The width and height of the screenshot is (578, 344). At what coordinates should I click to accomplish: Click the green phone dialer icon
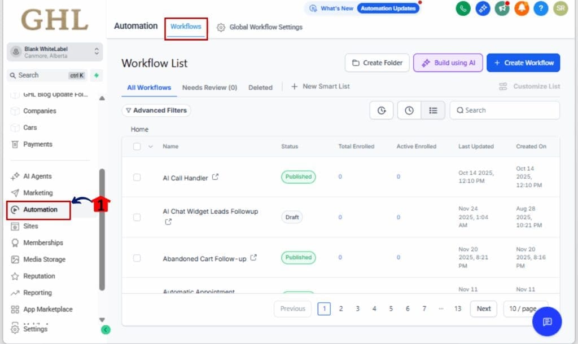point(463,8)
